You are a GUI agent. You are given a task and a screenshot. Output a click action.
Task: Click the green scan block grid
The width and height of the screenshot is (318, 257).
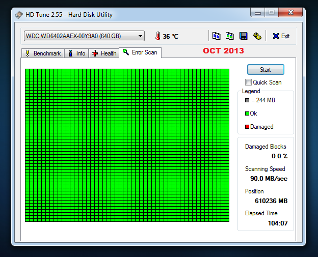pos(127,145)
